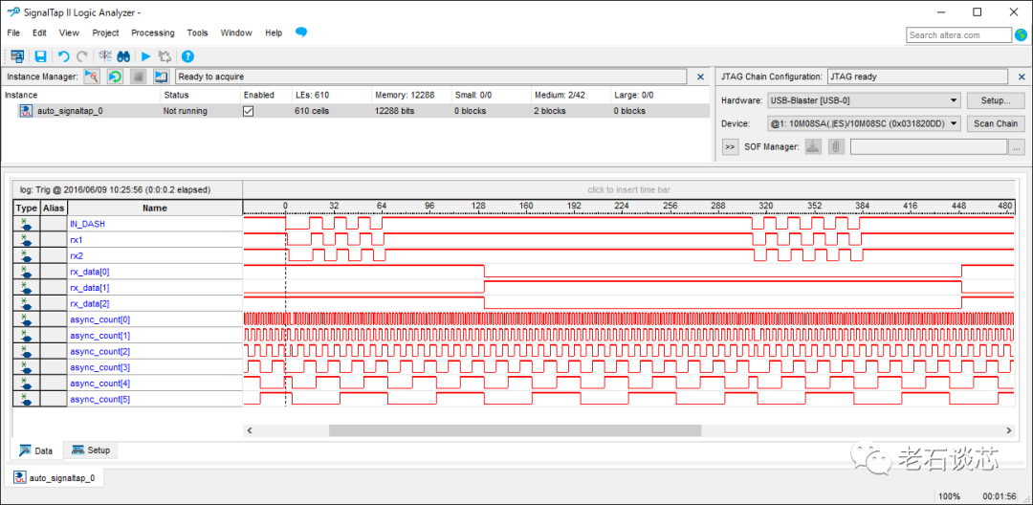Toggle the Enabled checkbox for auto_signaltap_0
Image resolution: width=1033 pixels, height=505 pixels.
(x=249, y=111)
